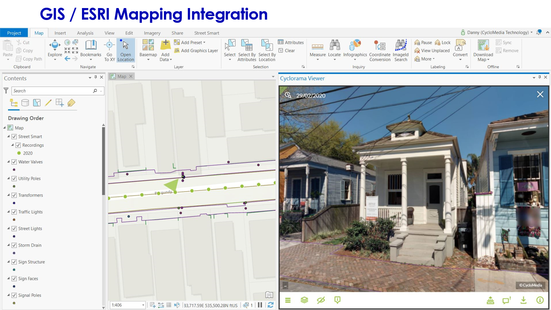Open Cyclorama image information icon
The height and width of the screenshot is (310, 551).
point(540,300)
